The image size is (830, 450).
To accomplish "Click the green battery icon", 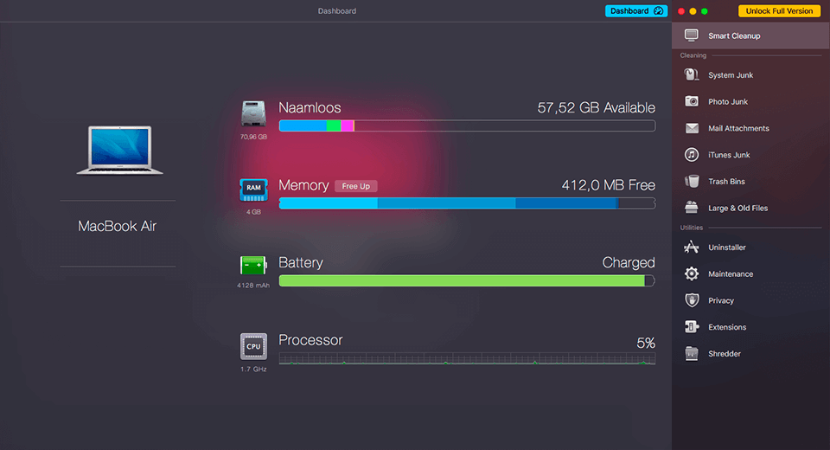I will 253,265.
